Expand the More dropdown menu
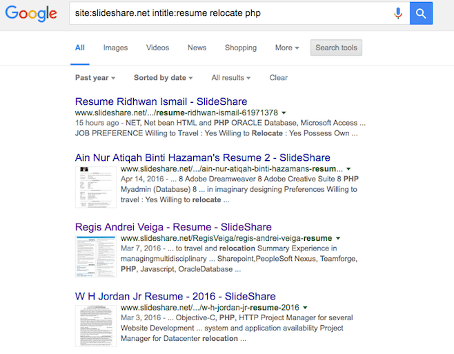 287,48
